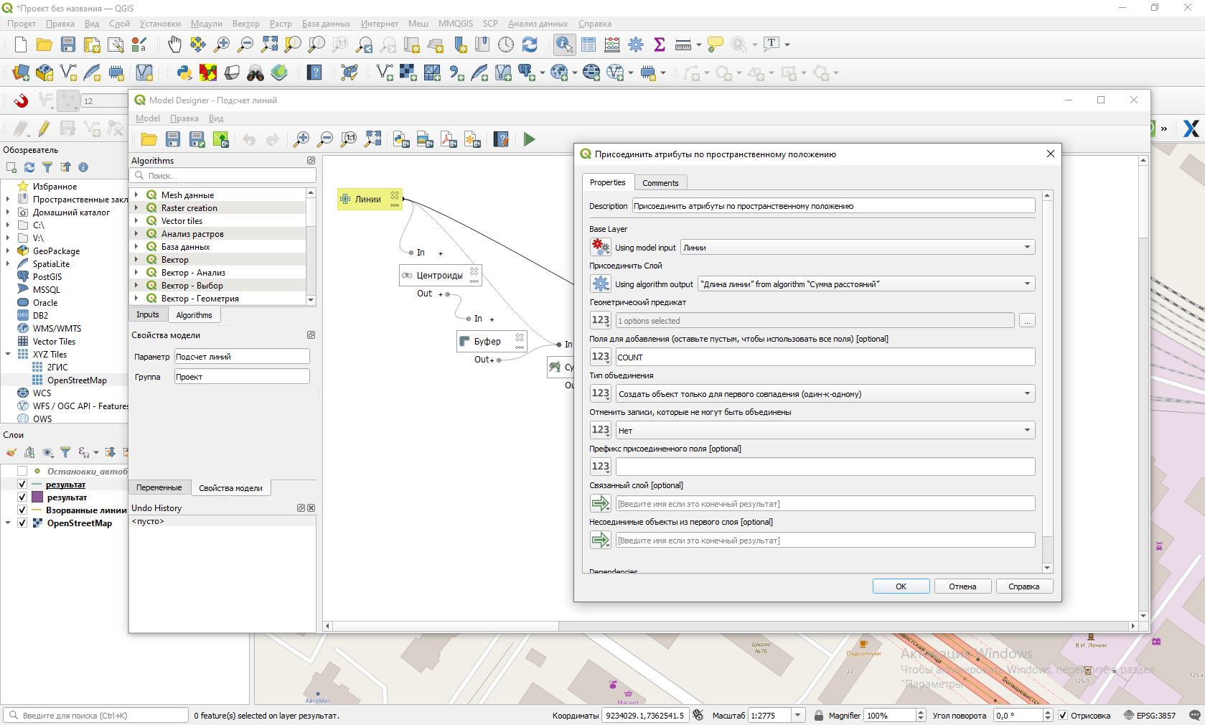Open the Python console icon
Image resolution: width=1205 pixels, height=725 pixels.
pyautogui.click(x=184, y=72)
